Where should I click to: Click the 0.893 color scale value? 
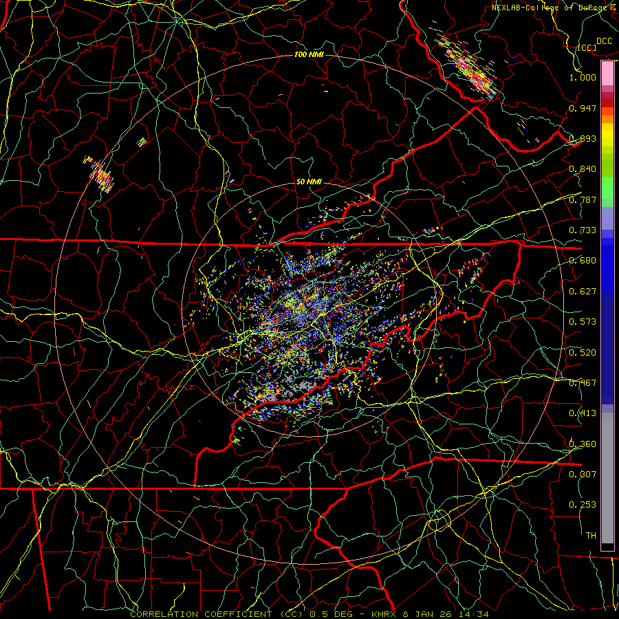(x=583, y=138)
